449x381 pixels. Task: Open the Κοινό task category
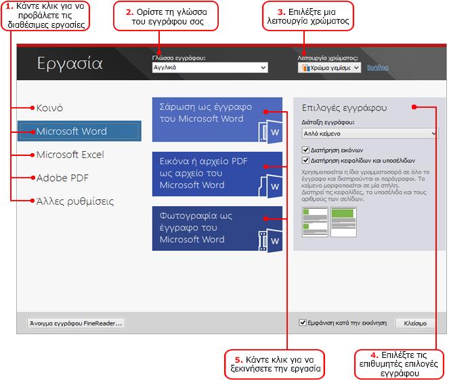pos(49,108)
